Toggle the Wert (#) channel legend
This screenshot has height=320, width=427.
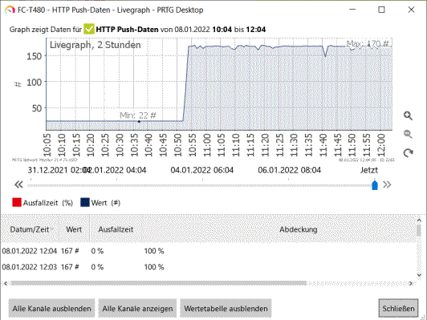100,203
